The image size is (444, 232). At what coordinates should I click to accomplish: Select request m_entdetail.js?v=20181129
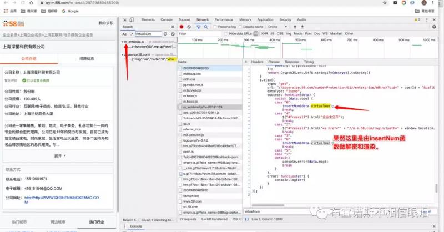(210, 107)
